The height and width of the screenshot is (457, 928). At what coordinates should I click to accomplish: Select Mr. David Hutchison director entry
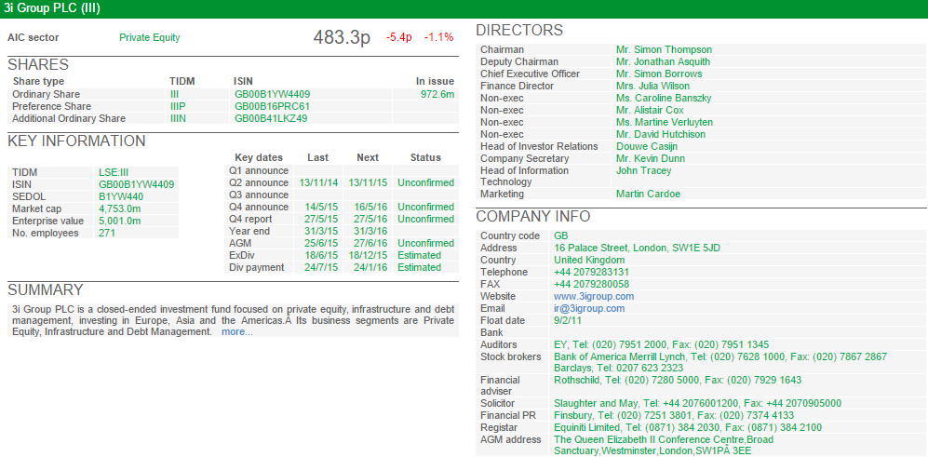(x=661, y=134)
